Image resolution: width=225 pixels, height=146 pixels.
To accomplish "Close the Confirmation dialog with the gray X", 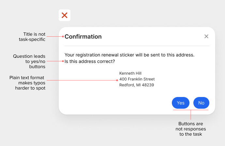I will coord(206,36).
